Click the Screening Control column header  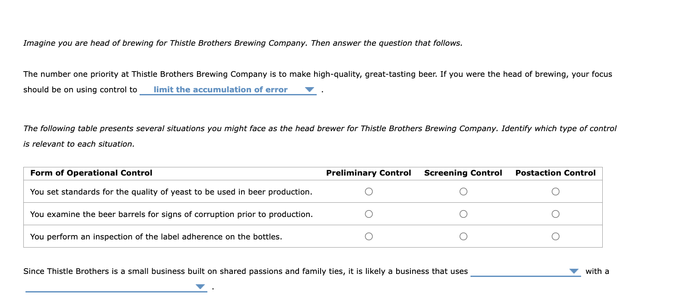click(463, 173)
